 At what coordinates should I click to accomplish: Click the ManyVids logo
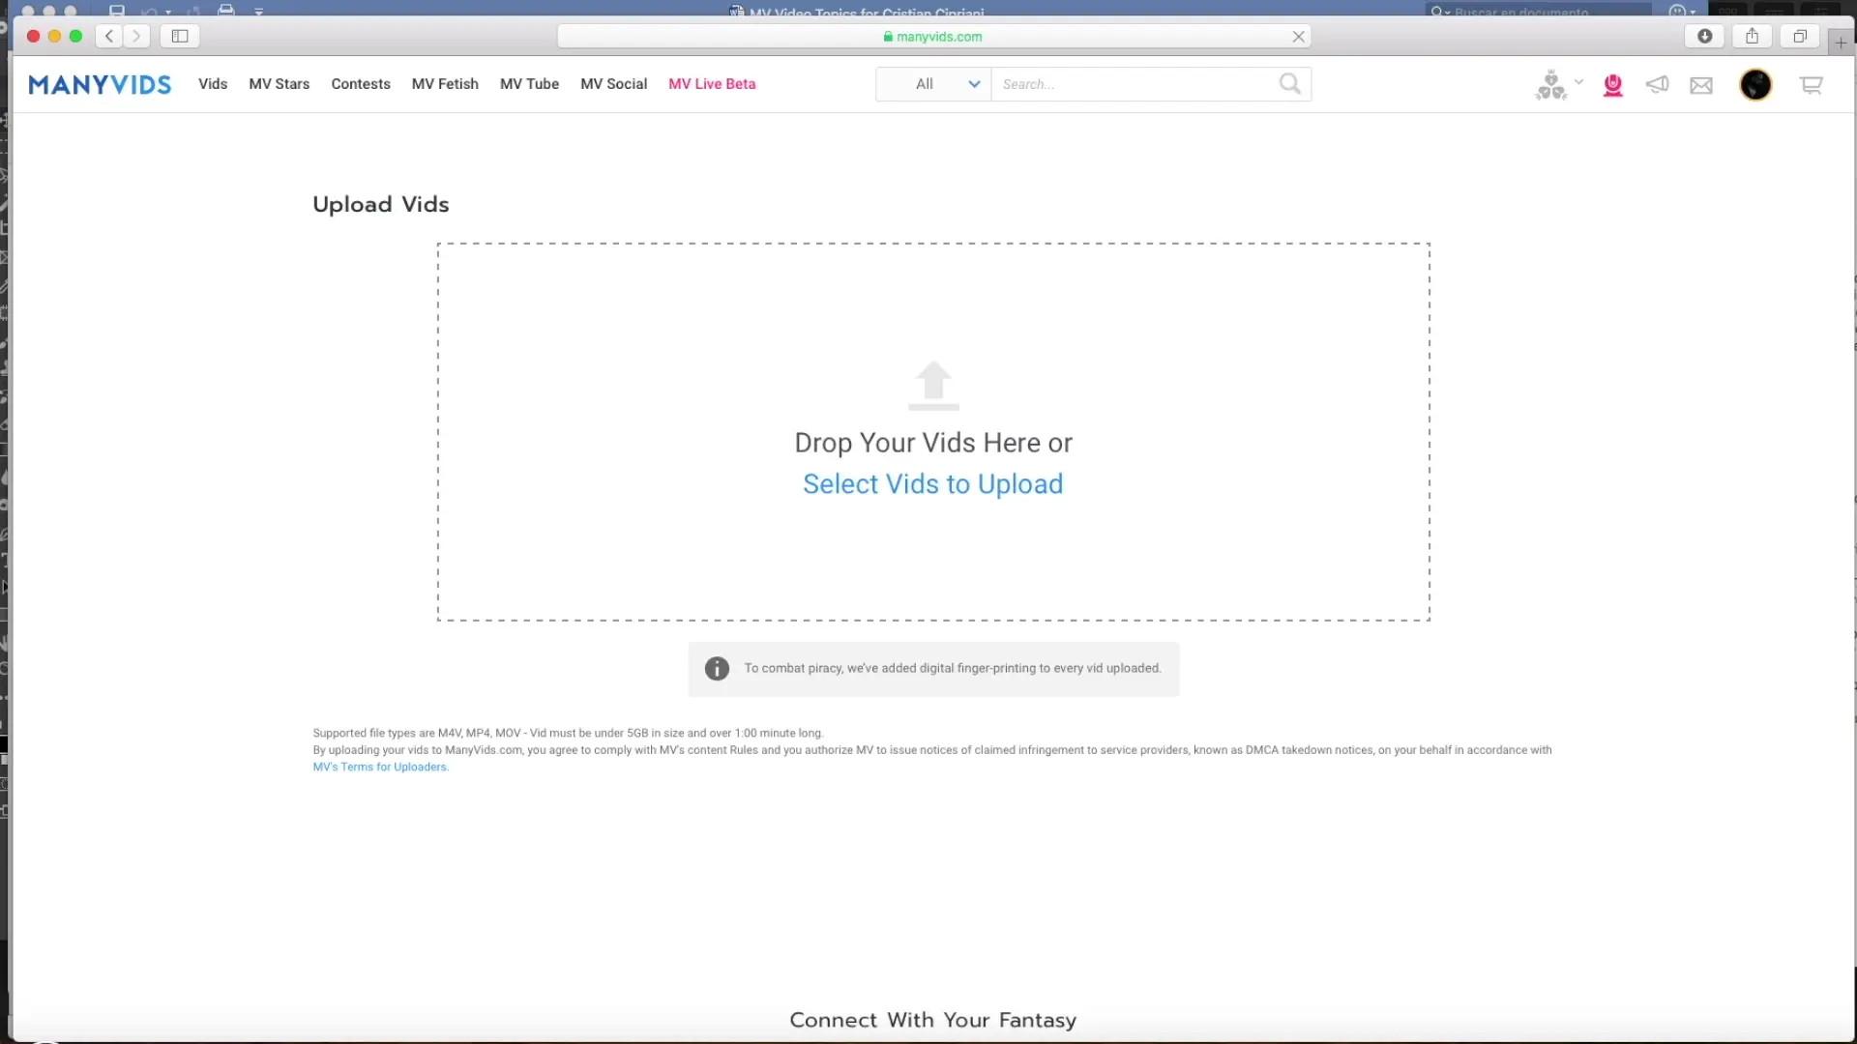pyautogui.click(x=100, y=85)
